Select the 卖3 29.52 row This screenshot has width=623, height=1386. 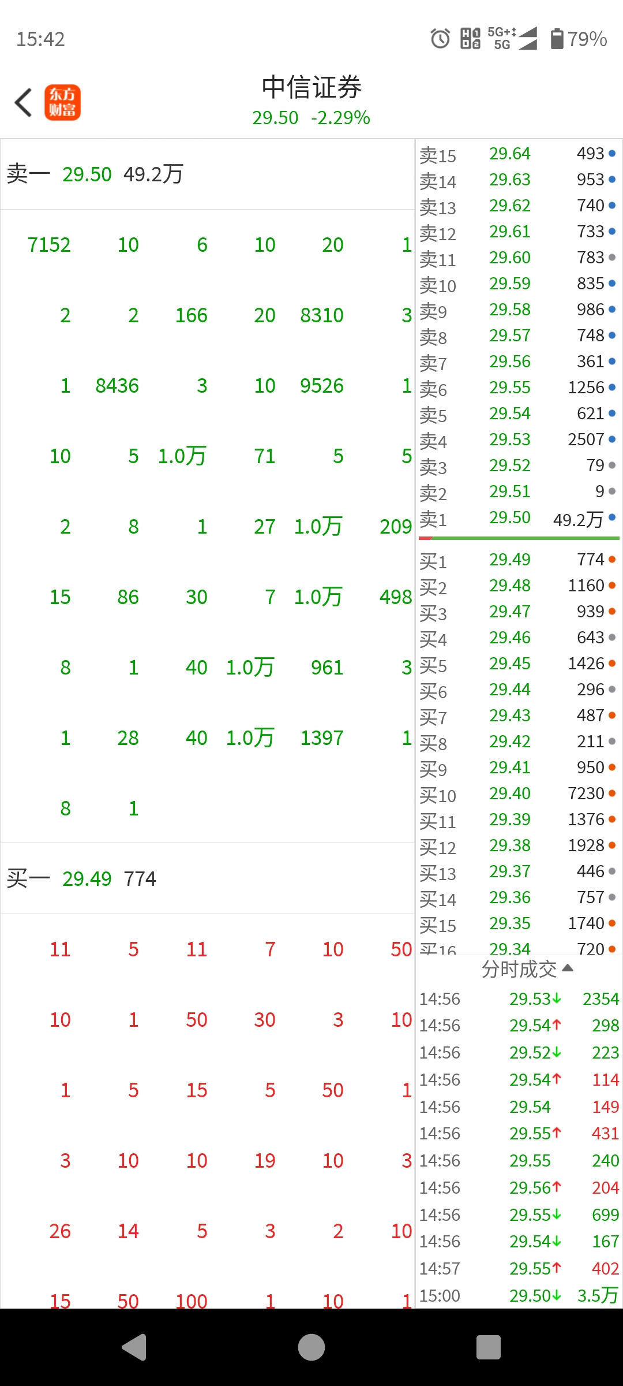[x=518, y=466]
